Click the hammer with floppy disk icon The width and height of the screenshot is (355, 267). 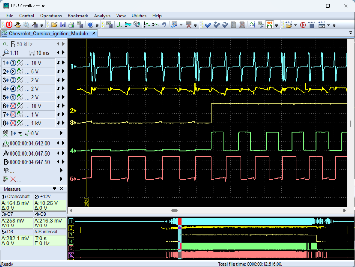[x=35, y=25]
